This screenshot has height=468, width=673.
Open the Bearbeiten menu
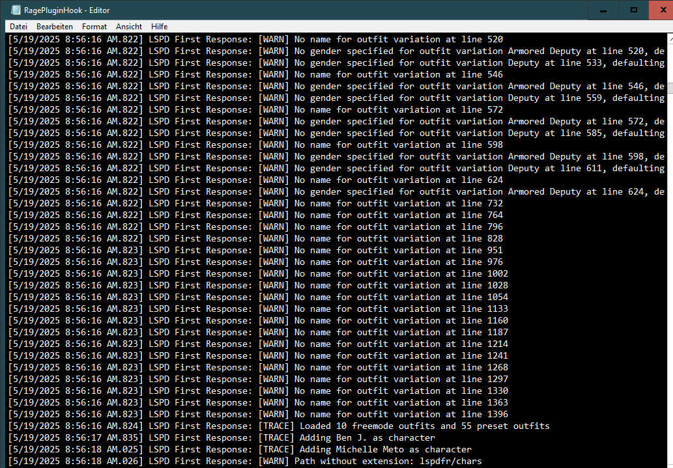(55, 27)
